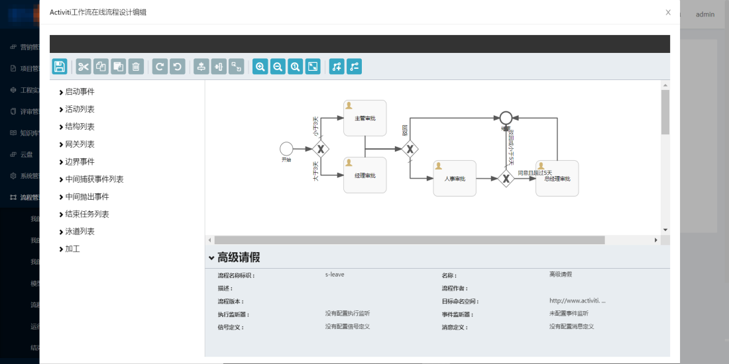Image resolution: width=729 pixels, height=364 pixels.
Task: Fit the diagram to the screen
Action: 312,66
